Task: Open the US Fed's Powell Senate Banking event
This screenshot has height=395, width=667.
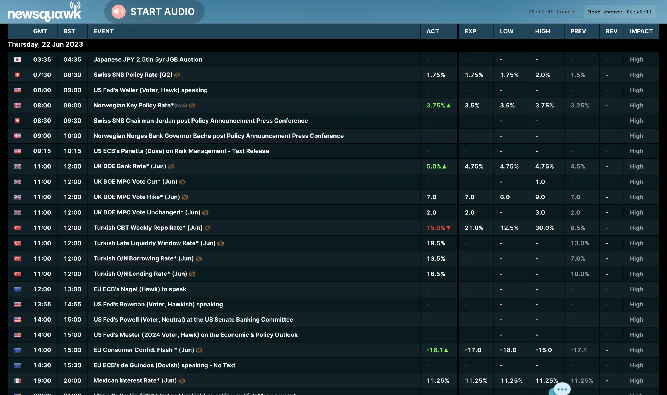Action: pos(193,319)
